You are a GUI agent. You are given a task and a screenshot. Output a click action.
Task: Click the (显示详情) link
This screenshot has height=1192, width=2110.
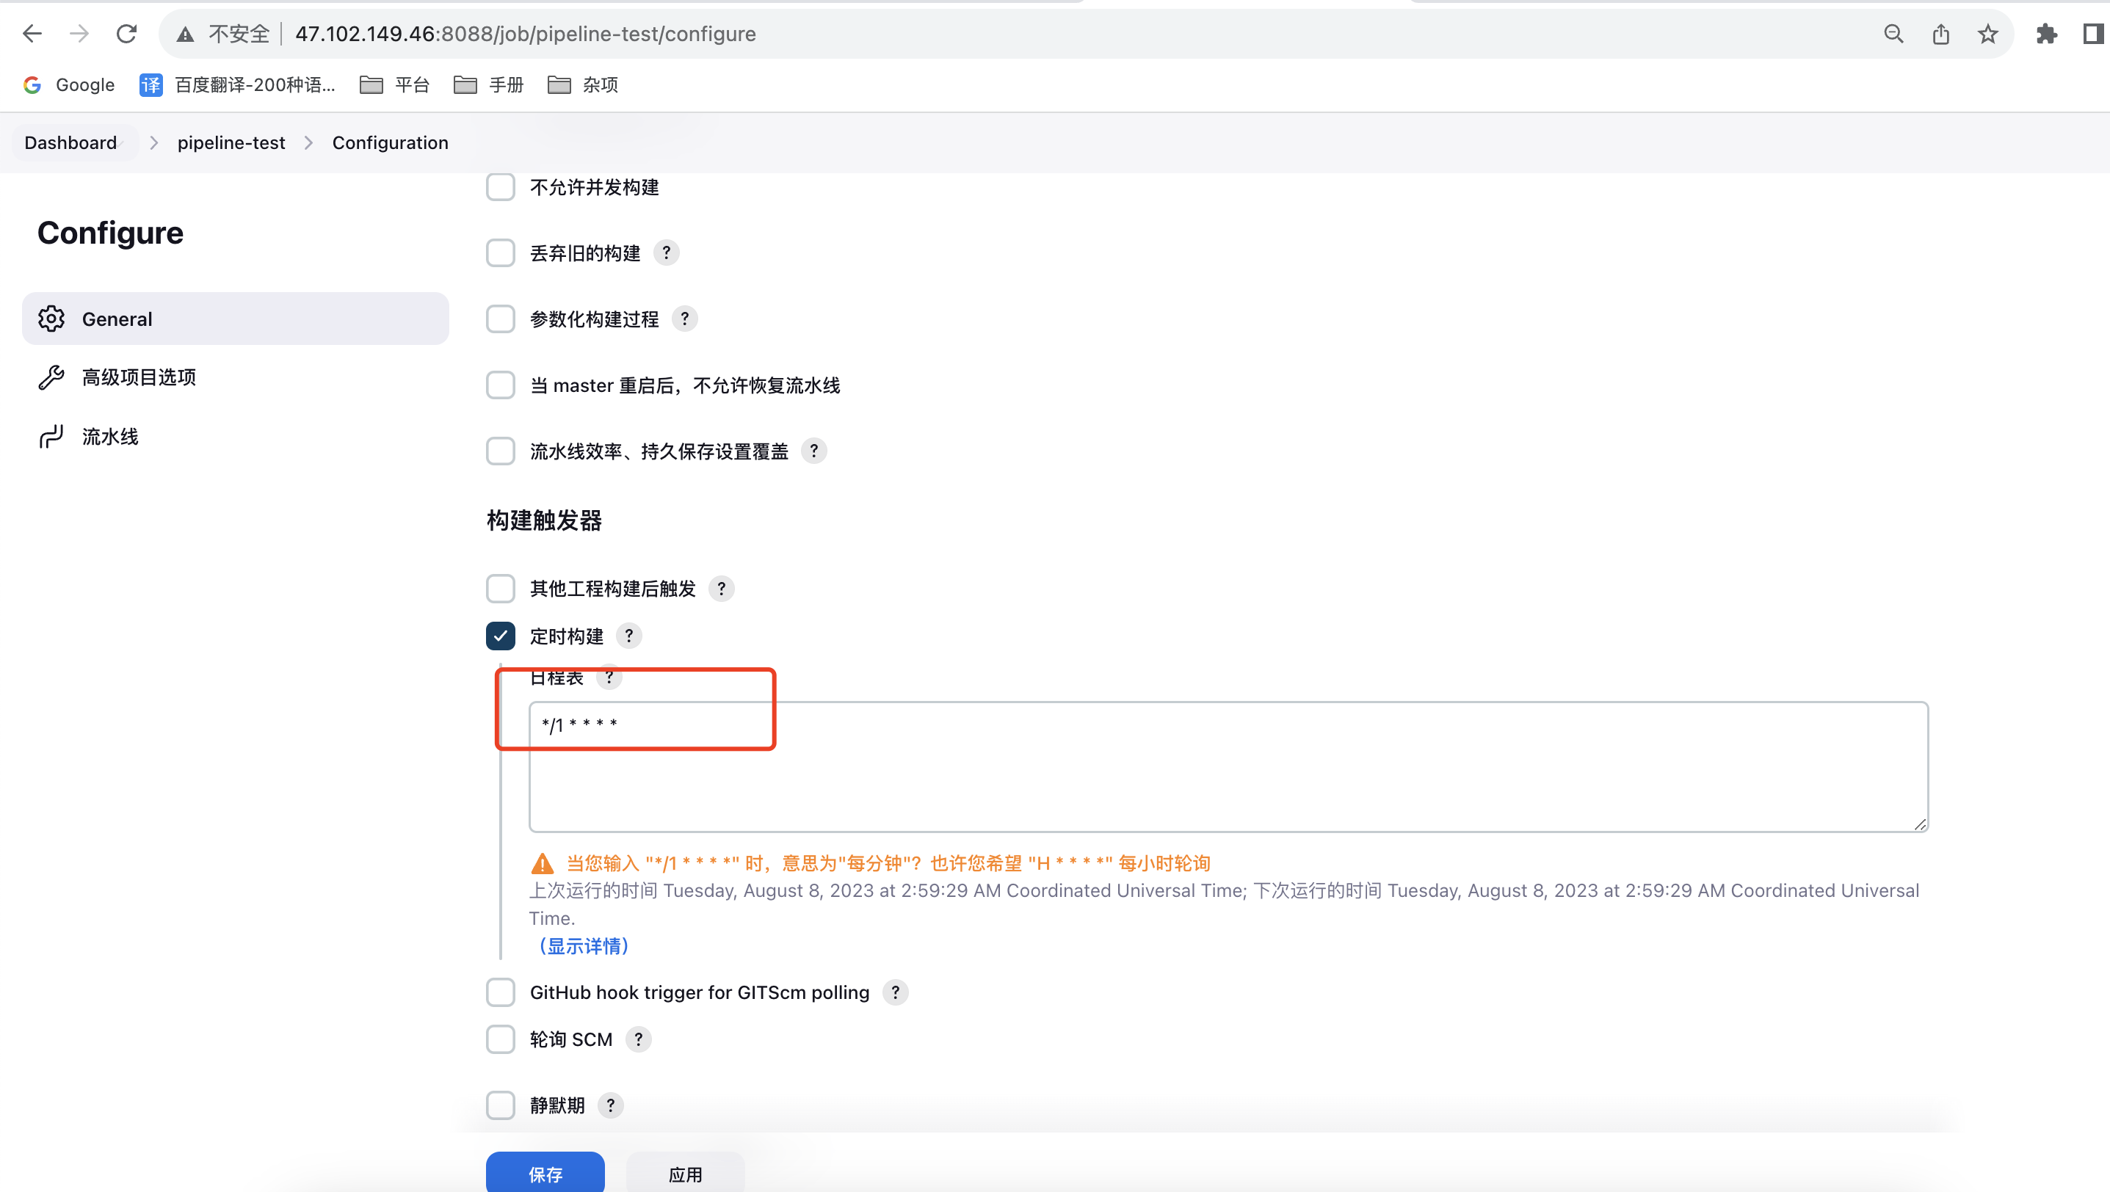[583, 946]
